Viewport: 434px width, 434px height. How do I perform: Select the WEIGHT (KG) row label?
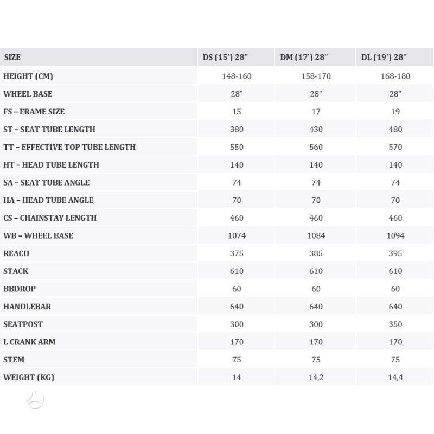coord(29,377)
